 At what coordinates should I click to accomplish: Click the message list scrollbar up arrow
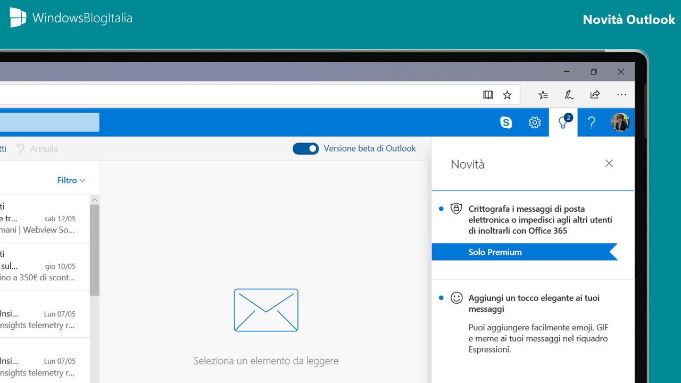(95, 199)
